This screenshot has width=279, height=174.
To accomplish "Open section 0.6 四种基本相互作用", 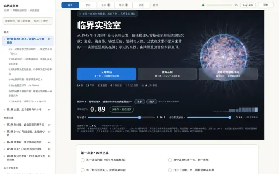I will tap(30, 94).
